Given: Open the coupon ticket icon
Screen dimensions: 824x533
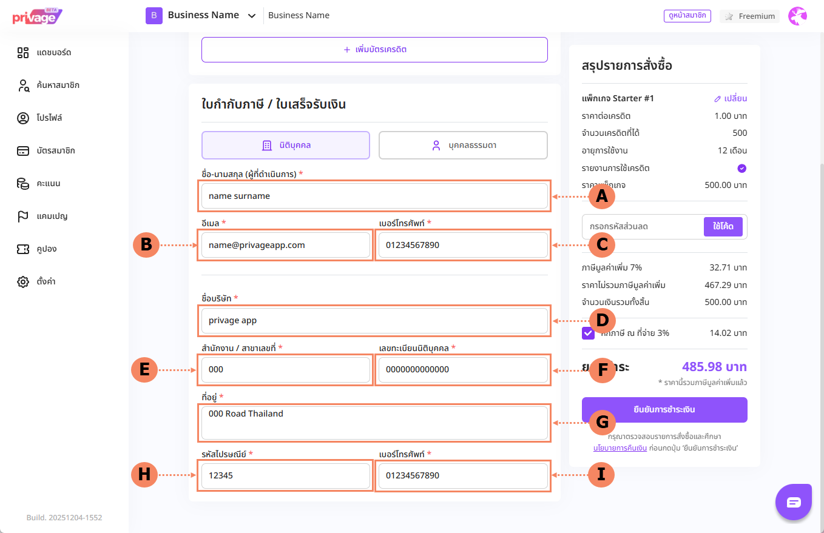Looking at the screenshot, I should click(23, 249).
